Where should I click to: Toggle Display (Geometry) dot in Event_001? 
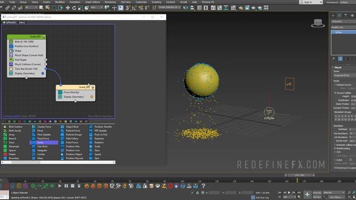tap(43, 73)
